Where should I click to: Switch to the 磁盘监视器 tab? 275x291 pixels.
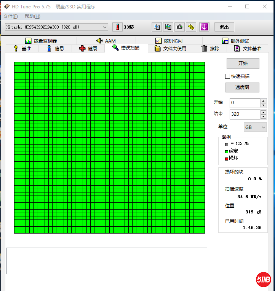(41, 41)
